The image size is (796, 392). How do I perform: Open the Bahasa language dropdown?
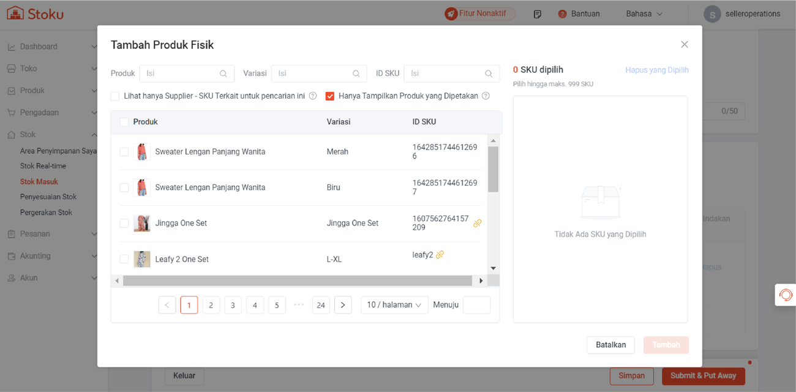point(644,14)
